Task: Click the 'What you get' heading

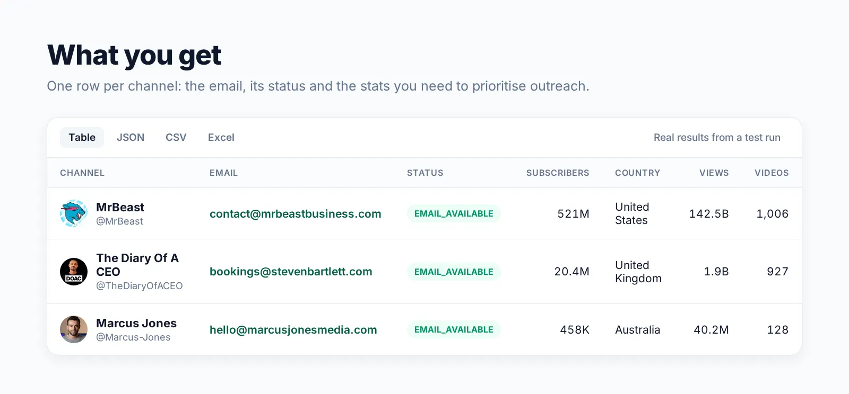Action: coord(134,55)
